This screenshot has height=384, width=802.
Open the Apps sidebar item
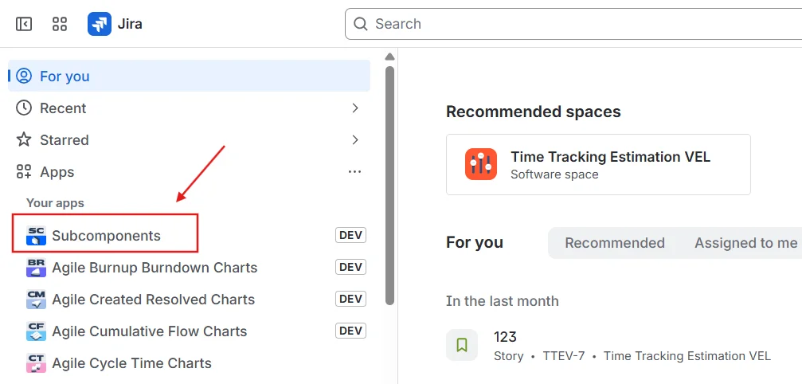[x=190, y=172]
